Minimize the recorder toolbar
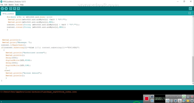The width and height of the screenshot is (194, 103). click(188, 97)
